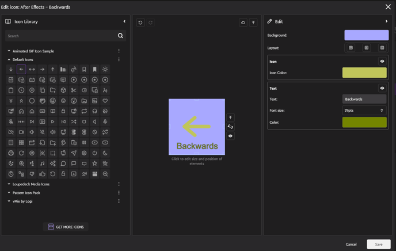This screenshot has width=396, height=251.
Task: Open options menu for Default Icons
Action: pos(119,59)
